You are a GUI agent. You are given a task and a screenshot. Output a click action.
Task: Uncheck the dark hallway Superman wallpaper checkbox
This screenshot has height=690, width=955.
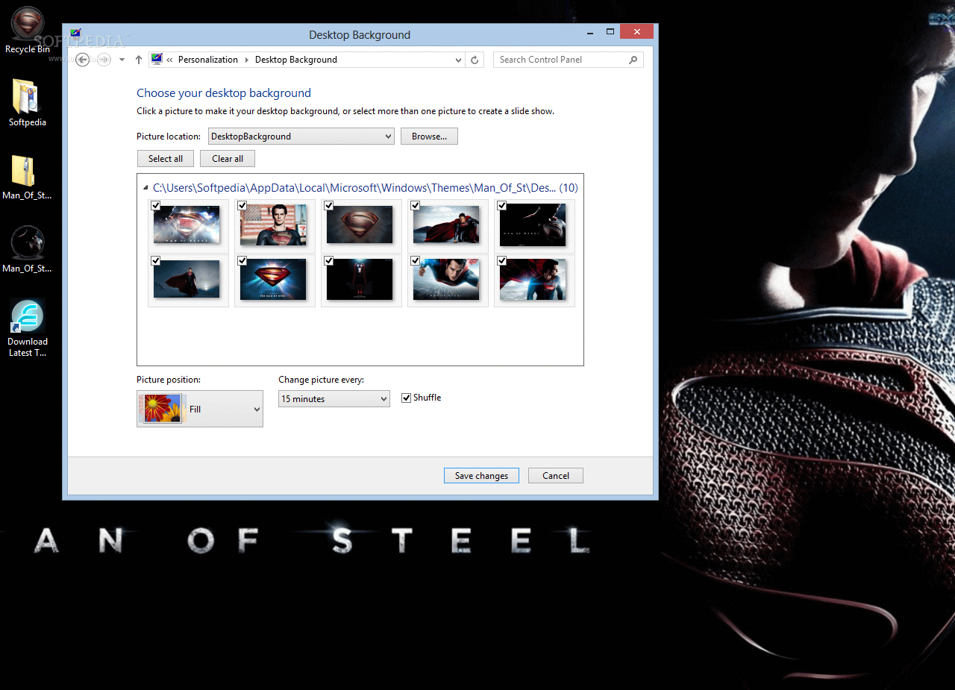(x=329, y=260)
